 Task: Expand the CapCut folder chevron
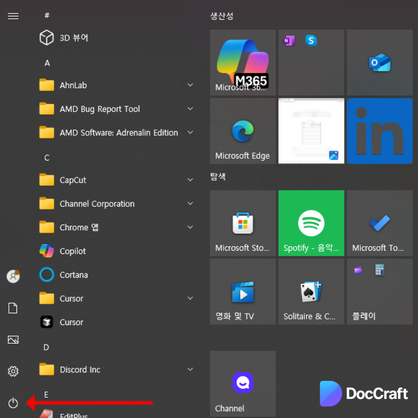pyautogui.click(x=190, y=180)
